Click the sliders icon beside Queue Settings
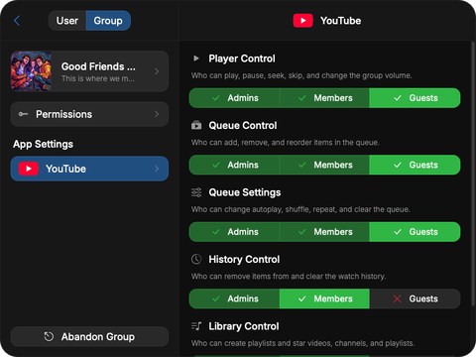This screenshot has width=476, height=357. tap(196, 192)
